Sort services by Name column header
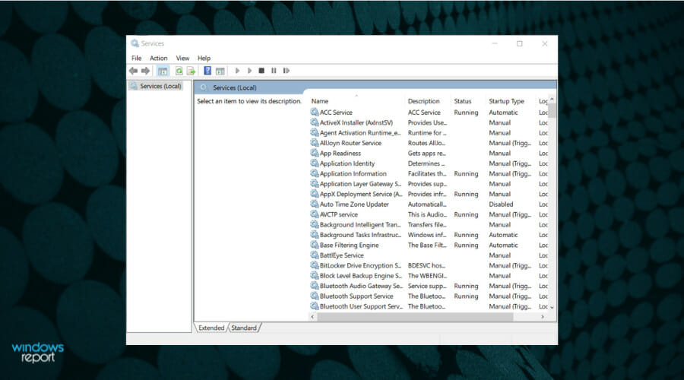The width and height of the screenshot is (684, 380). tap(320, 101)
